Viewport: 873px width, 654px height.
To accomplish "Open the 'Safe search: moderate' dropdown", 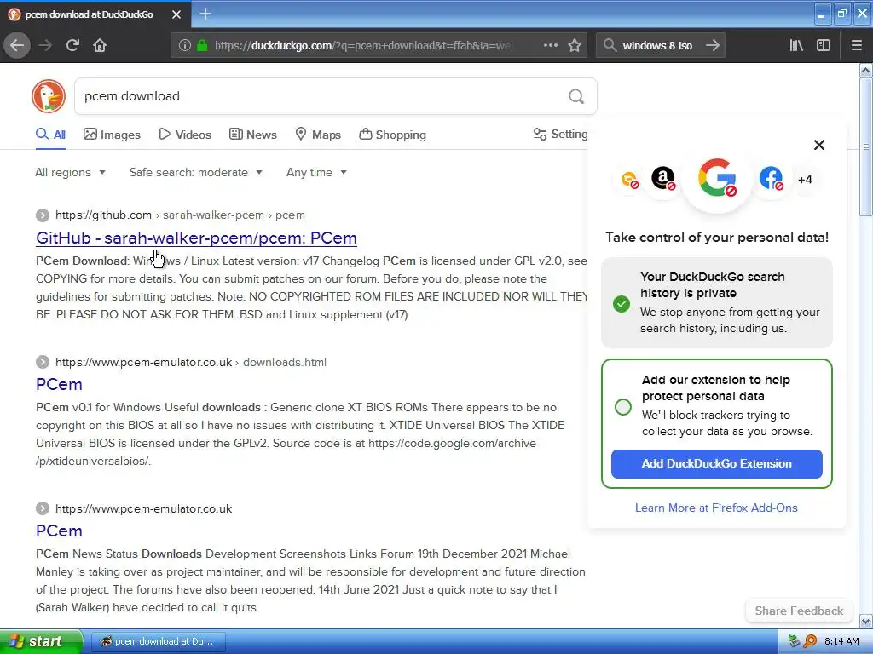I will pos(196,172).
